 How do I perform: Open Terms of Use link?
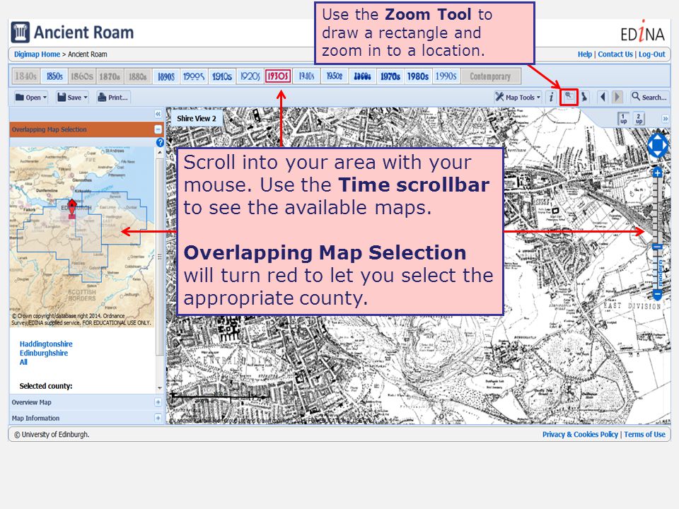[x=644, y=434]
